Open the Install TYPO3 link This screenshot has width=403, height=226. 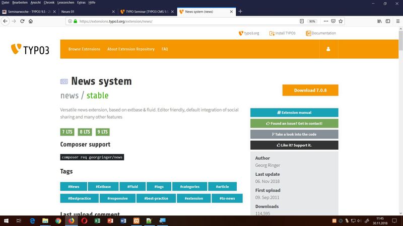point(282,33)
